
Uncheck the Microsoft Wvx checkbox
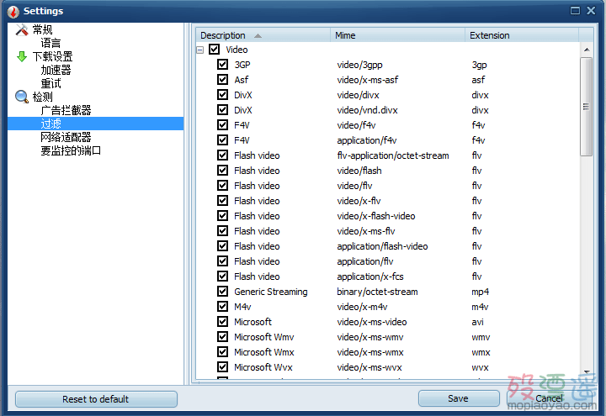[x=222, y=367]
